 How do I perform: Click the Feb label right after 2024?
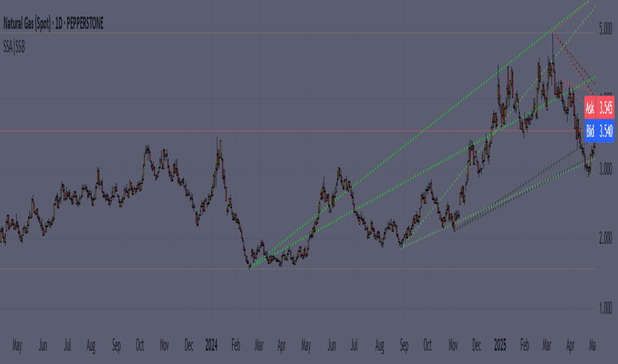tap(235, 345)
